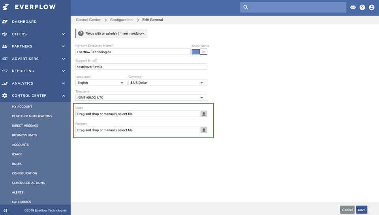Open the help question mark icon
The image size is (379, 215).
(362, 7)
